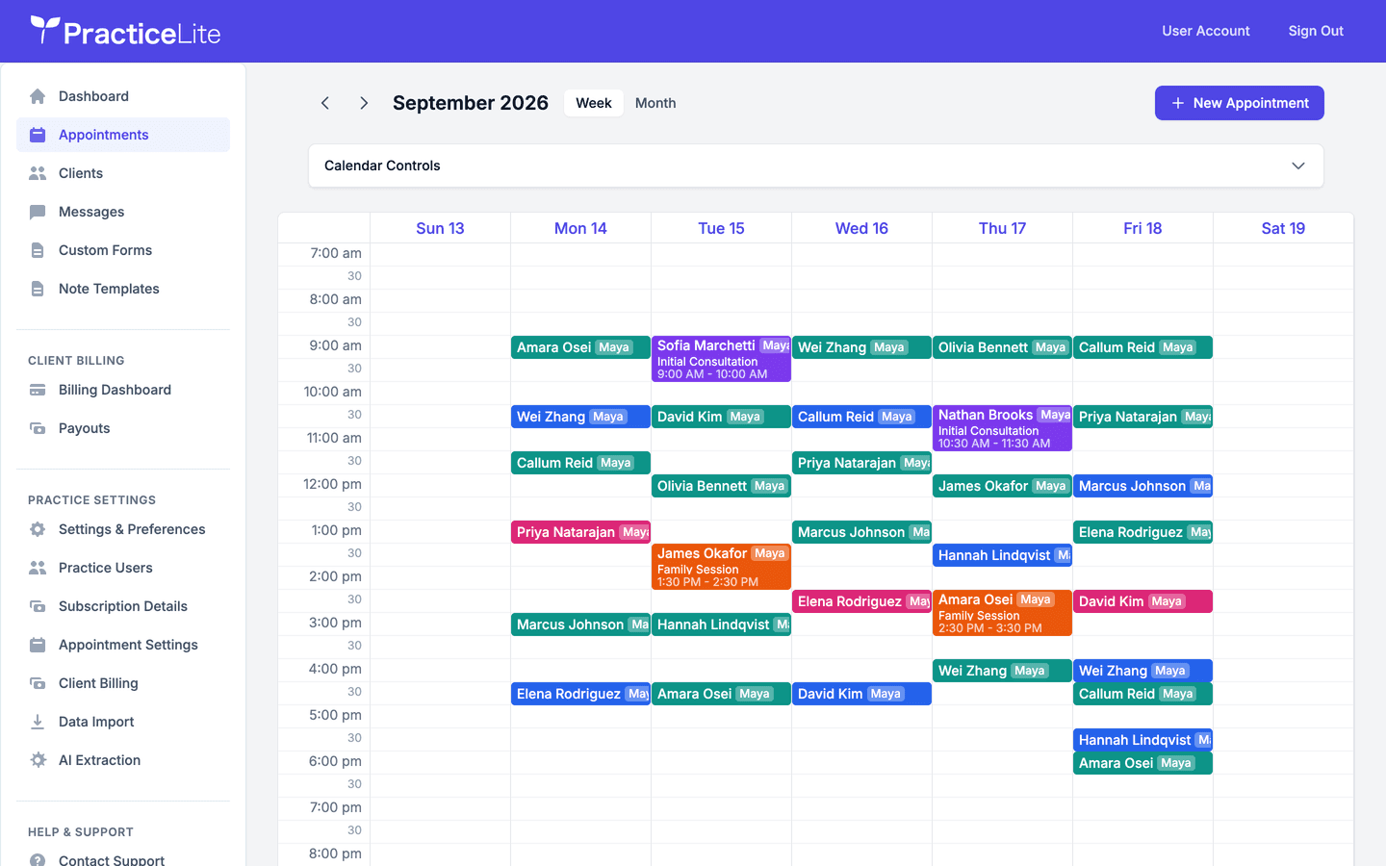Switch to Month view
The width and height of the screenshot is (1386, 866).
tap(655, 103)
